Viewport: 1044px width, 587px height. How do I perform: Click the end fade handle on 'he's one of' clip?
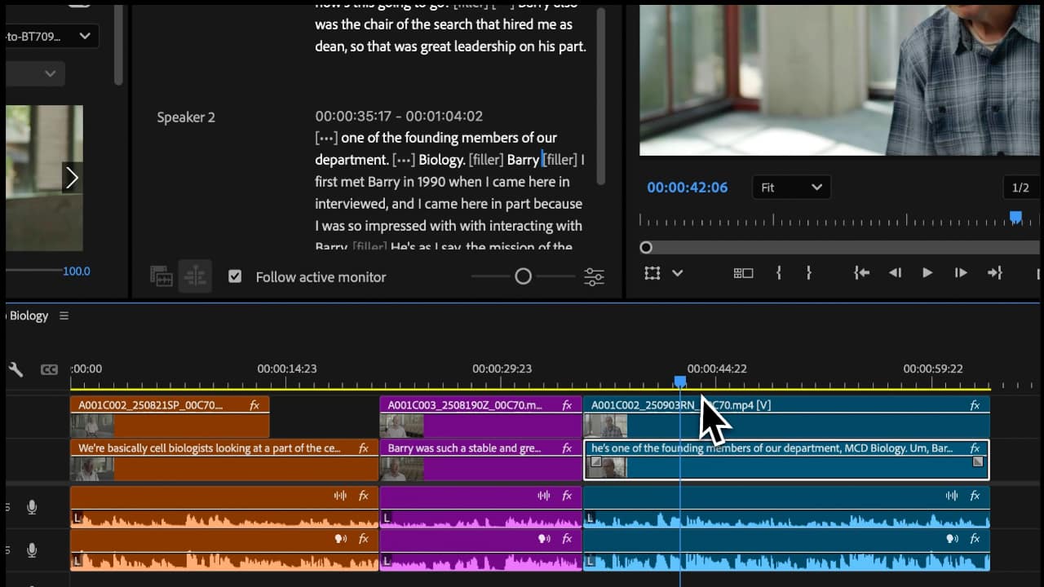pyautogui.click(x=978, y=461)
